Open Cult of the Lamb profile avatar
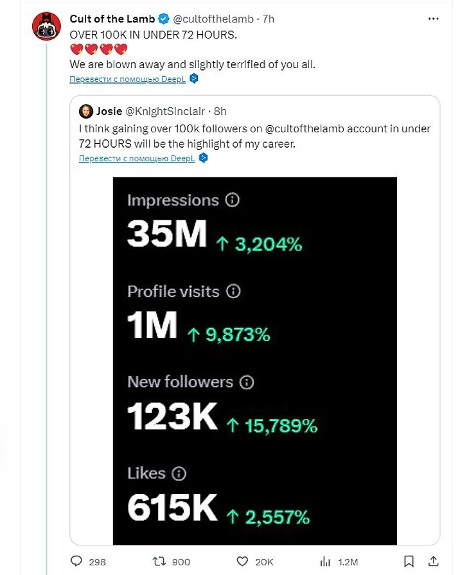469x575 pixels. [46, 26]
